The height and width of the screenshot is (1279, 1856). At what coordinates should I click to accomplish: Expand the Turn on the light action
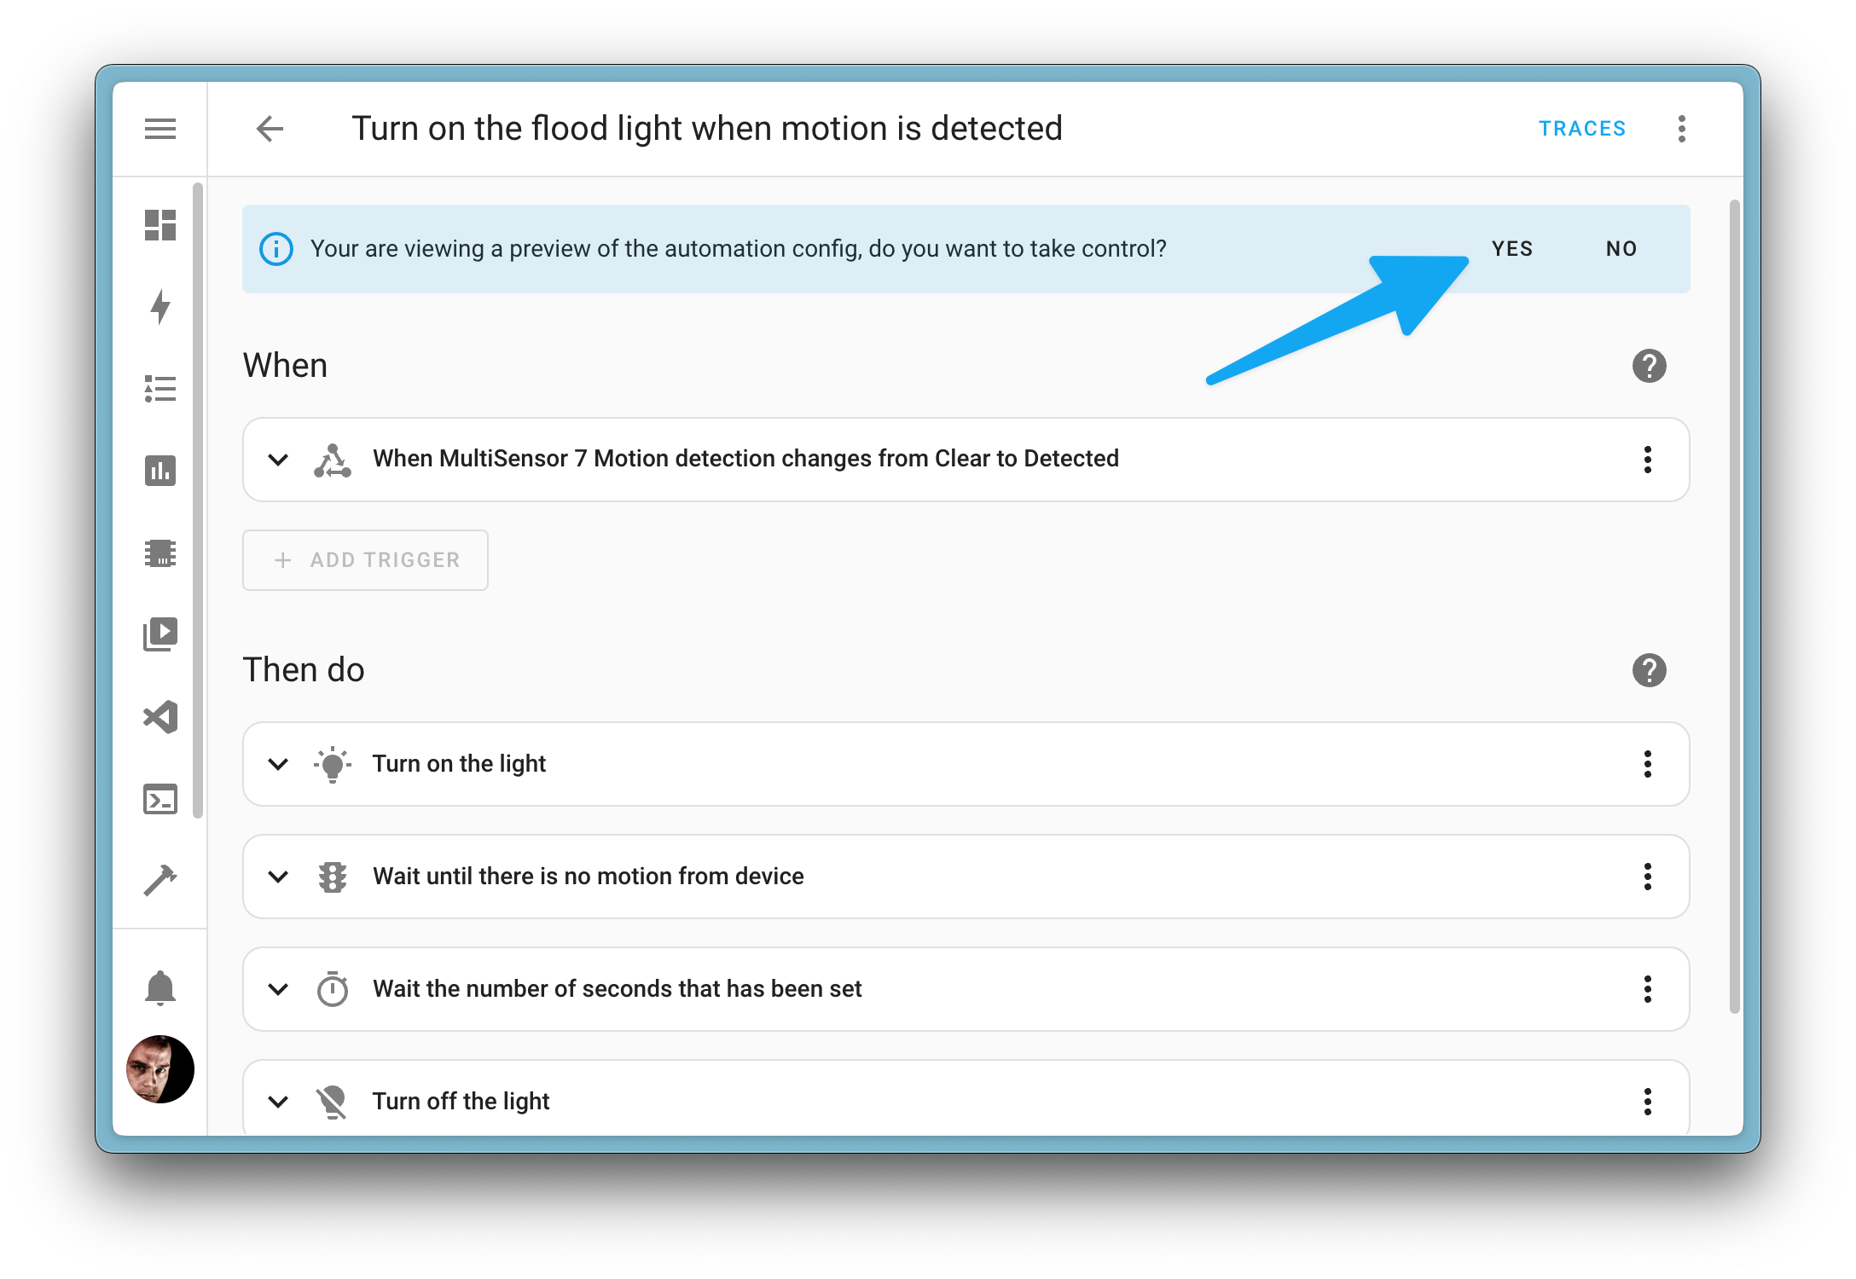[279, 763]
